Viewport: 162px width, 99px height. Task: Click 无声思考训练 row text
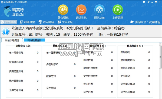coord(16,90)
